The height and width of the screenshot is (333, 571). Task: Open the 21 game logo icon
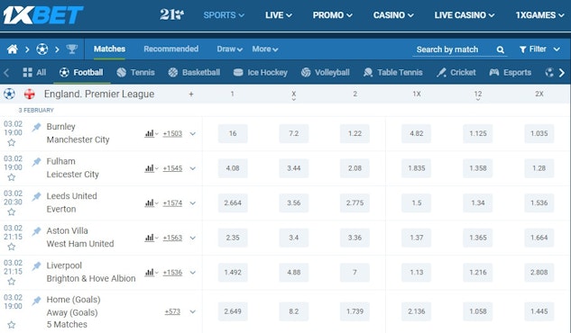coord(172,15)
